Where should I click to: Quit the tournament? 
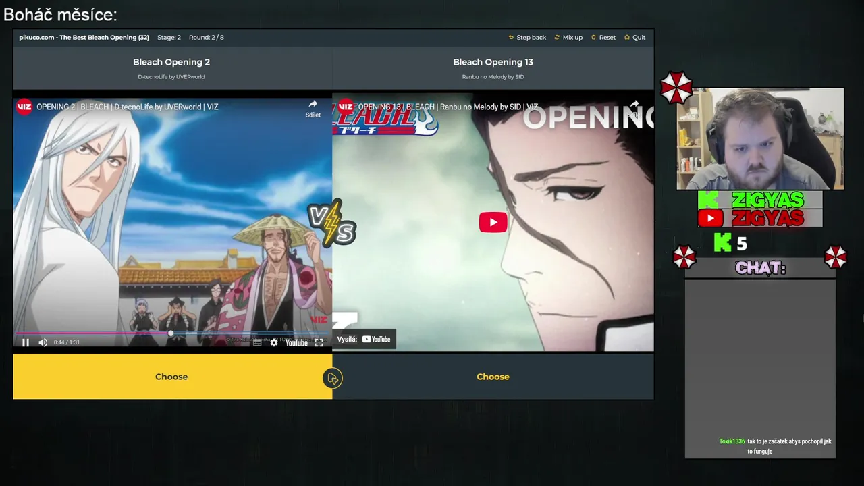pos(634,37)
